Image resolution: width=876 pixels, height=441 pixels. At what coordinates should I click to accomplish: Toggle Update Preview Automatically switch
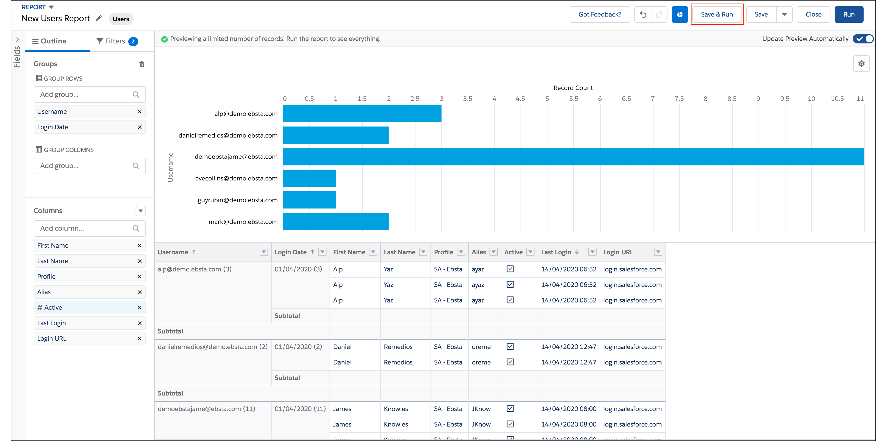point(863,39)
